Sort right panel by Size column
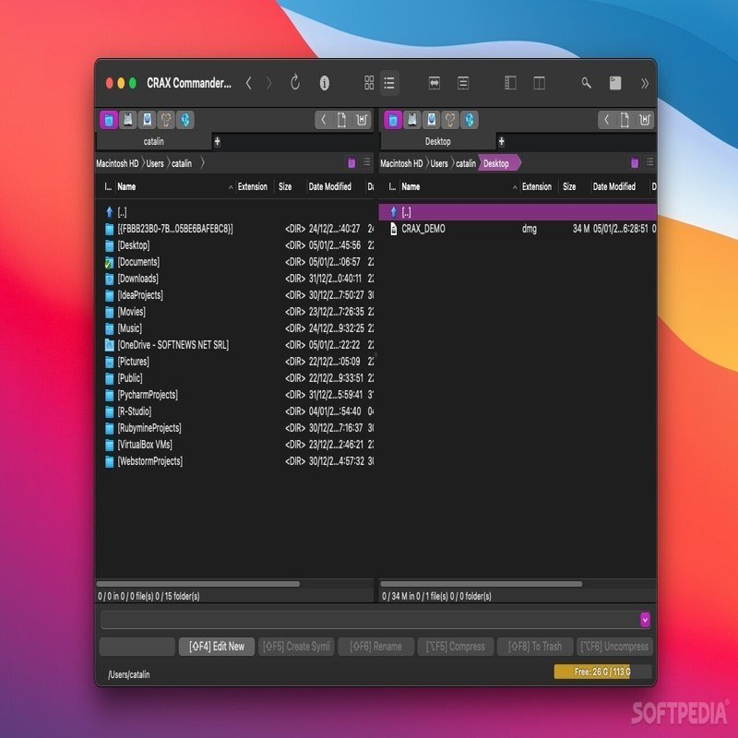Screen dimensions: 738x738 coord(574,187)
